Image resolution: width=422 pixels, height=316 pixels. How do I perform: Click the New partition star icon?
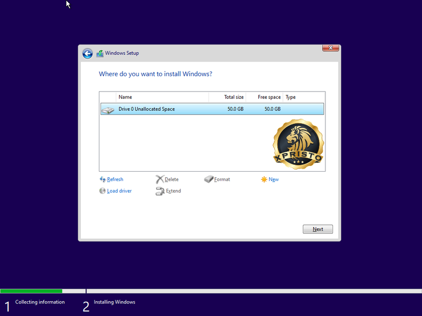tap(264, 179)
